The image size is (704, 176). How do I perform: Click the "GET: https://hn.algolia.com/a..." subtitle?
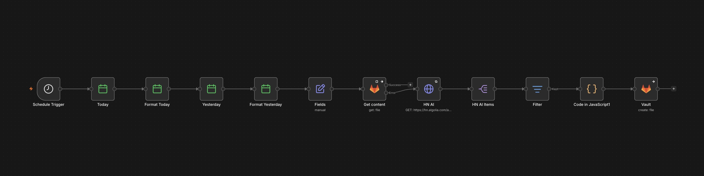(x=428, y=110)
